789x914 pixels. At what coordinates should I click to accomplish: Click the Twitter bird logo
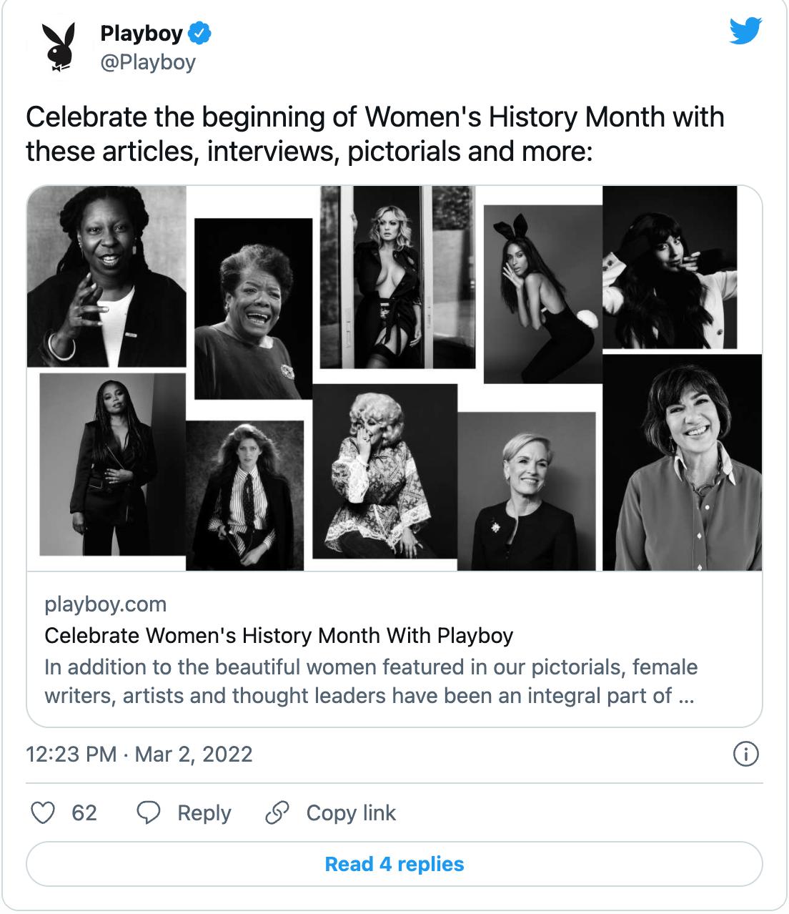pyautogui.click(x=745, y=31)
